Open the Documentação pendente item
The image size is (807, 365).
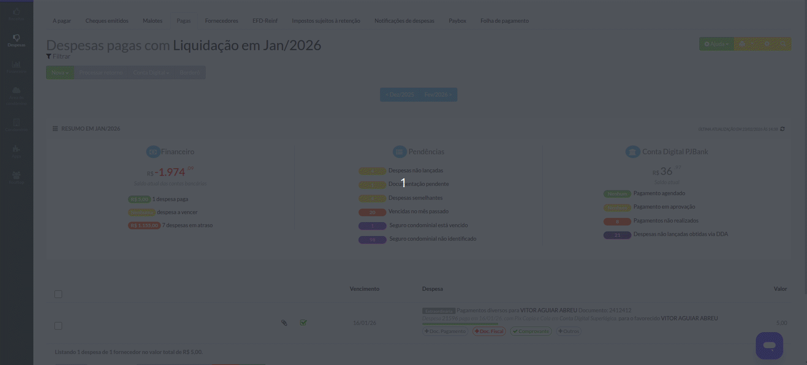click(x=418, y=184)
